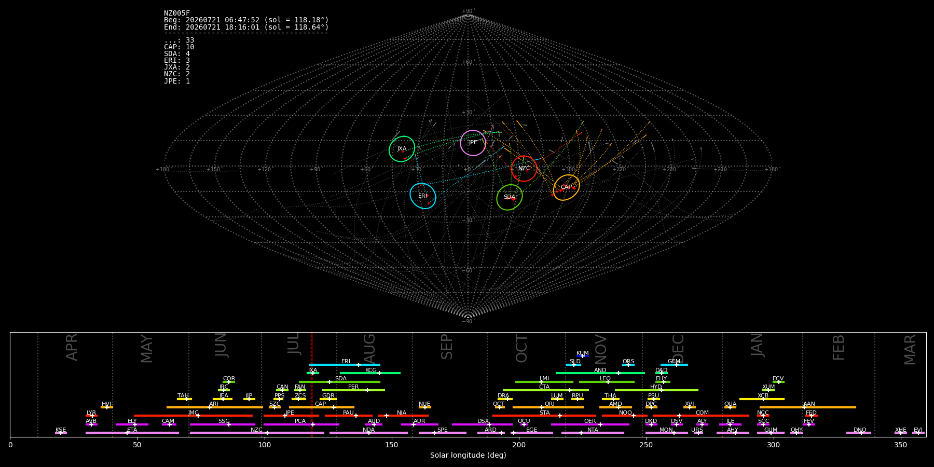Select the green PER activity bar

pyautogui.click(x=353, y=390)
